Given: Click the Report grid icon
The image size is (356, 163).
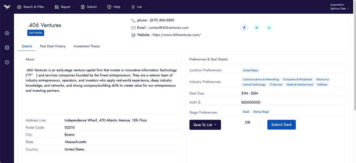Looking at the screenshot, I should point(57,7).
